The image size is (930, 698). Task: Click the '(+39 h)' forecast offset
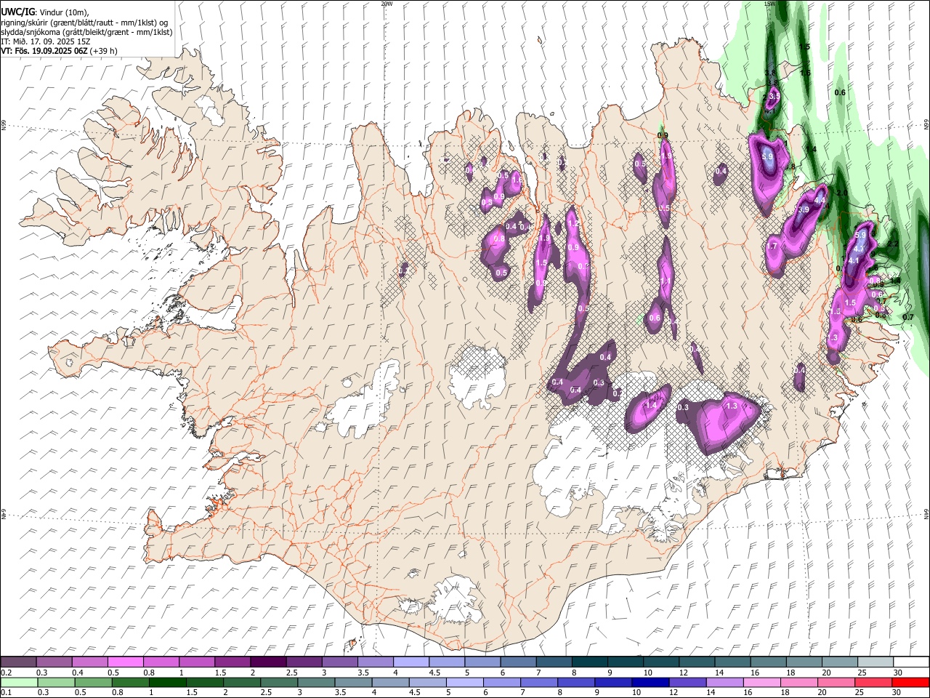click(x=104, y=51)
